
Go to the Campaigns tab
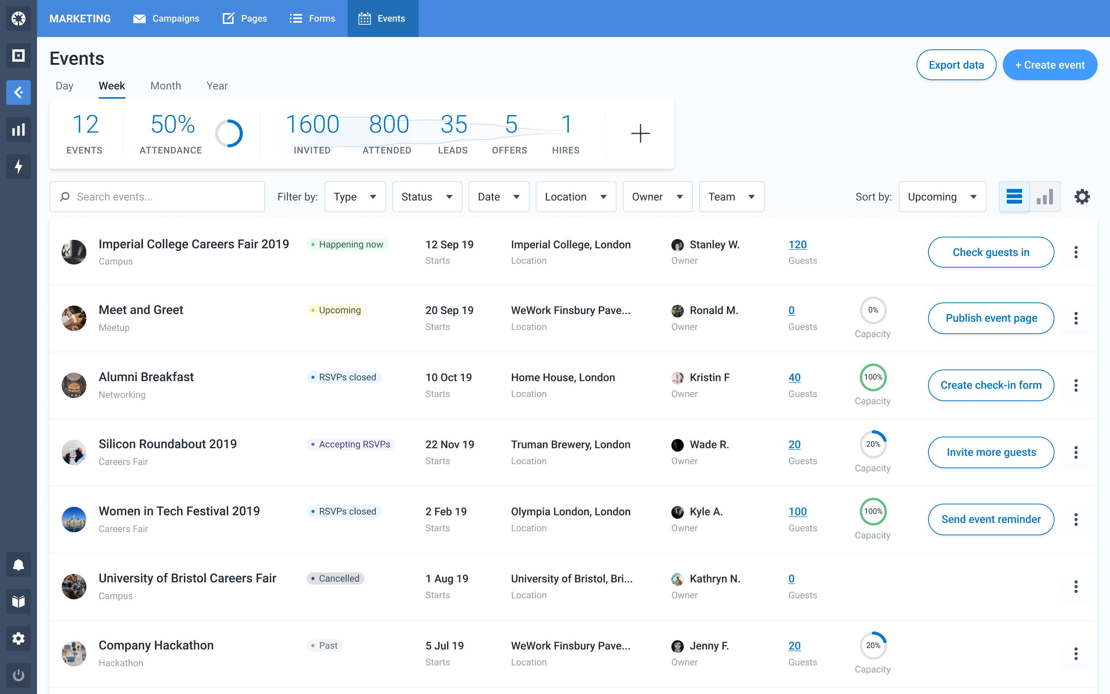[166, 19]
